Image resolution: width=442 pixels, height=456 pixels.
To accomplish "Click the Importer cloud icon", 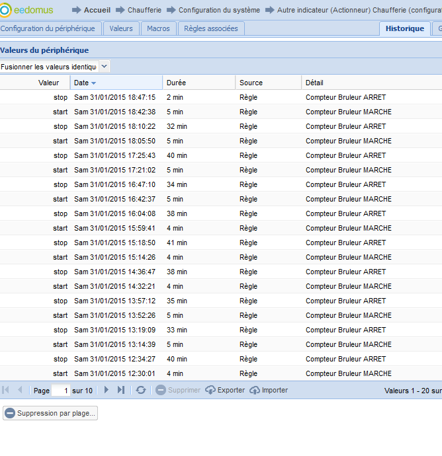I will pyautogui.click(x=255, y=390).
